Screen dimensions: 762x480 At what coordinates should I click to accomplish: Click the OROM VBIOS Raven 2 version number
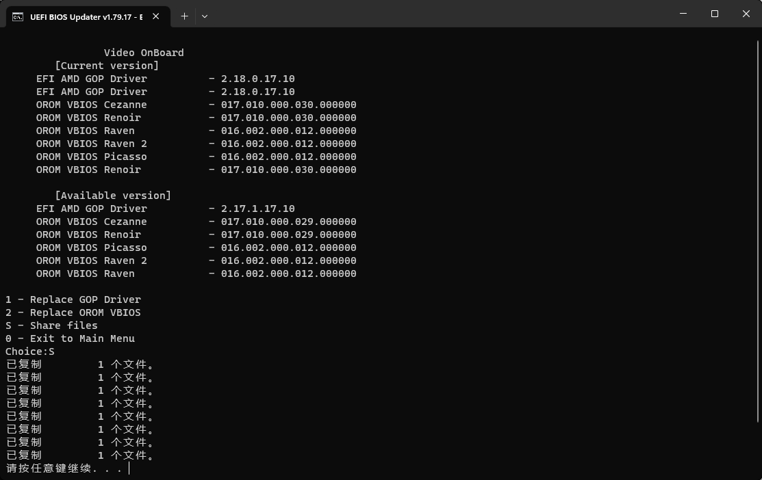288,143
